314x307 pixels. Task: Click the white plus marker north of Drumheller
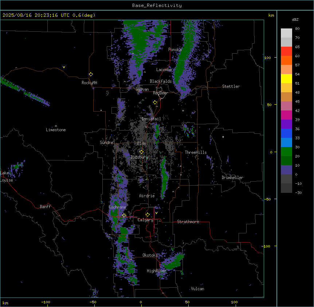click(223, 137)
